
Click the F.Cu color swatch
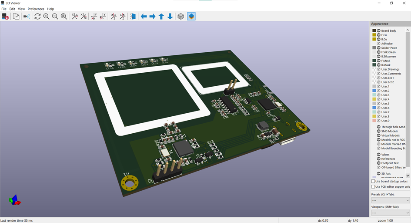click(374, 35)
